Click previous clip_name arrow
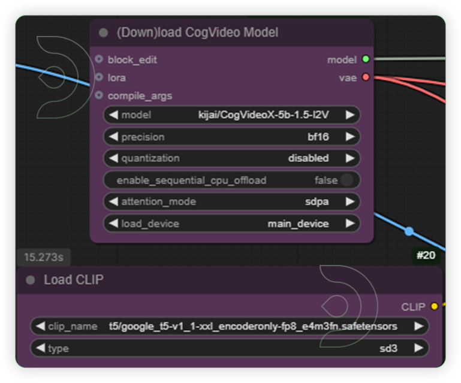Image resolution: width=461 pixels, height=383 pixels. pyautogui.click(x=41, y=326)
